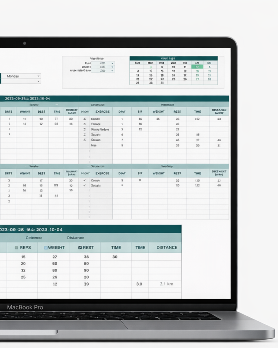This screenshot has width=278, height=348.
Task: Open the first dropdown in top settings panel
Action: [x=112, y=63]
